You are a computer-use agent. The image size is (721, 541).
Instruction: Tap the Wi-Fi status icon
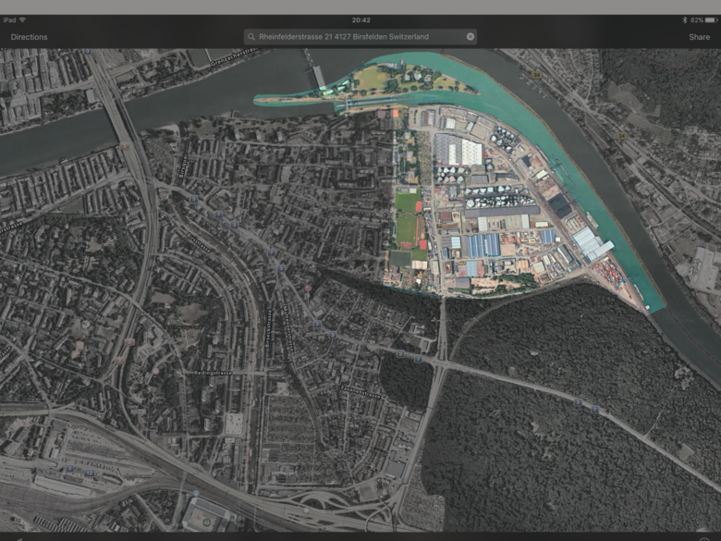coord(22,19)
